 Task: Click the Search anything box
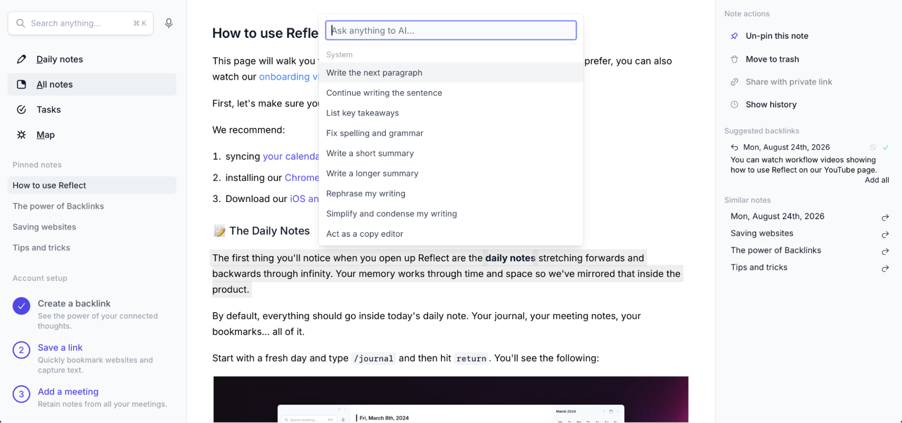click(81, 23)
